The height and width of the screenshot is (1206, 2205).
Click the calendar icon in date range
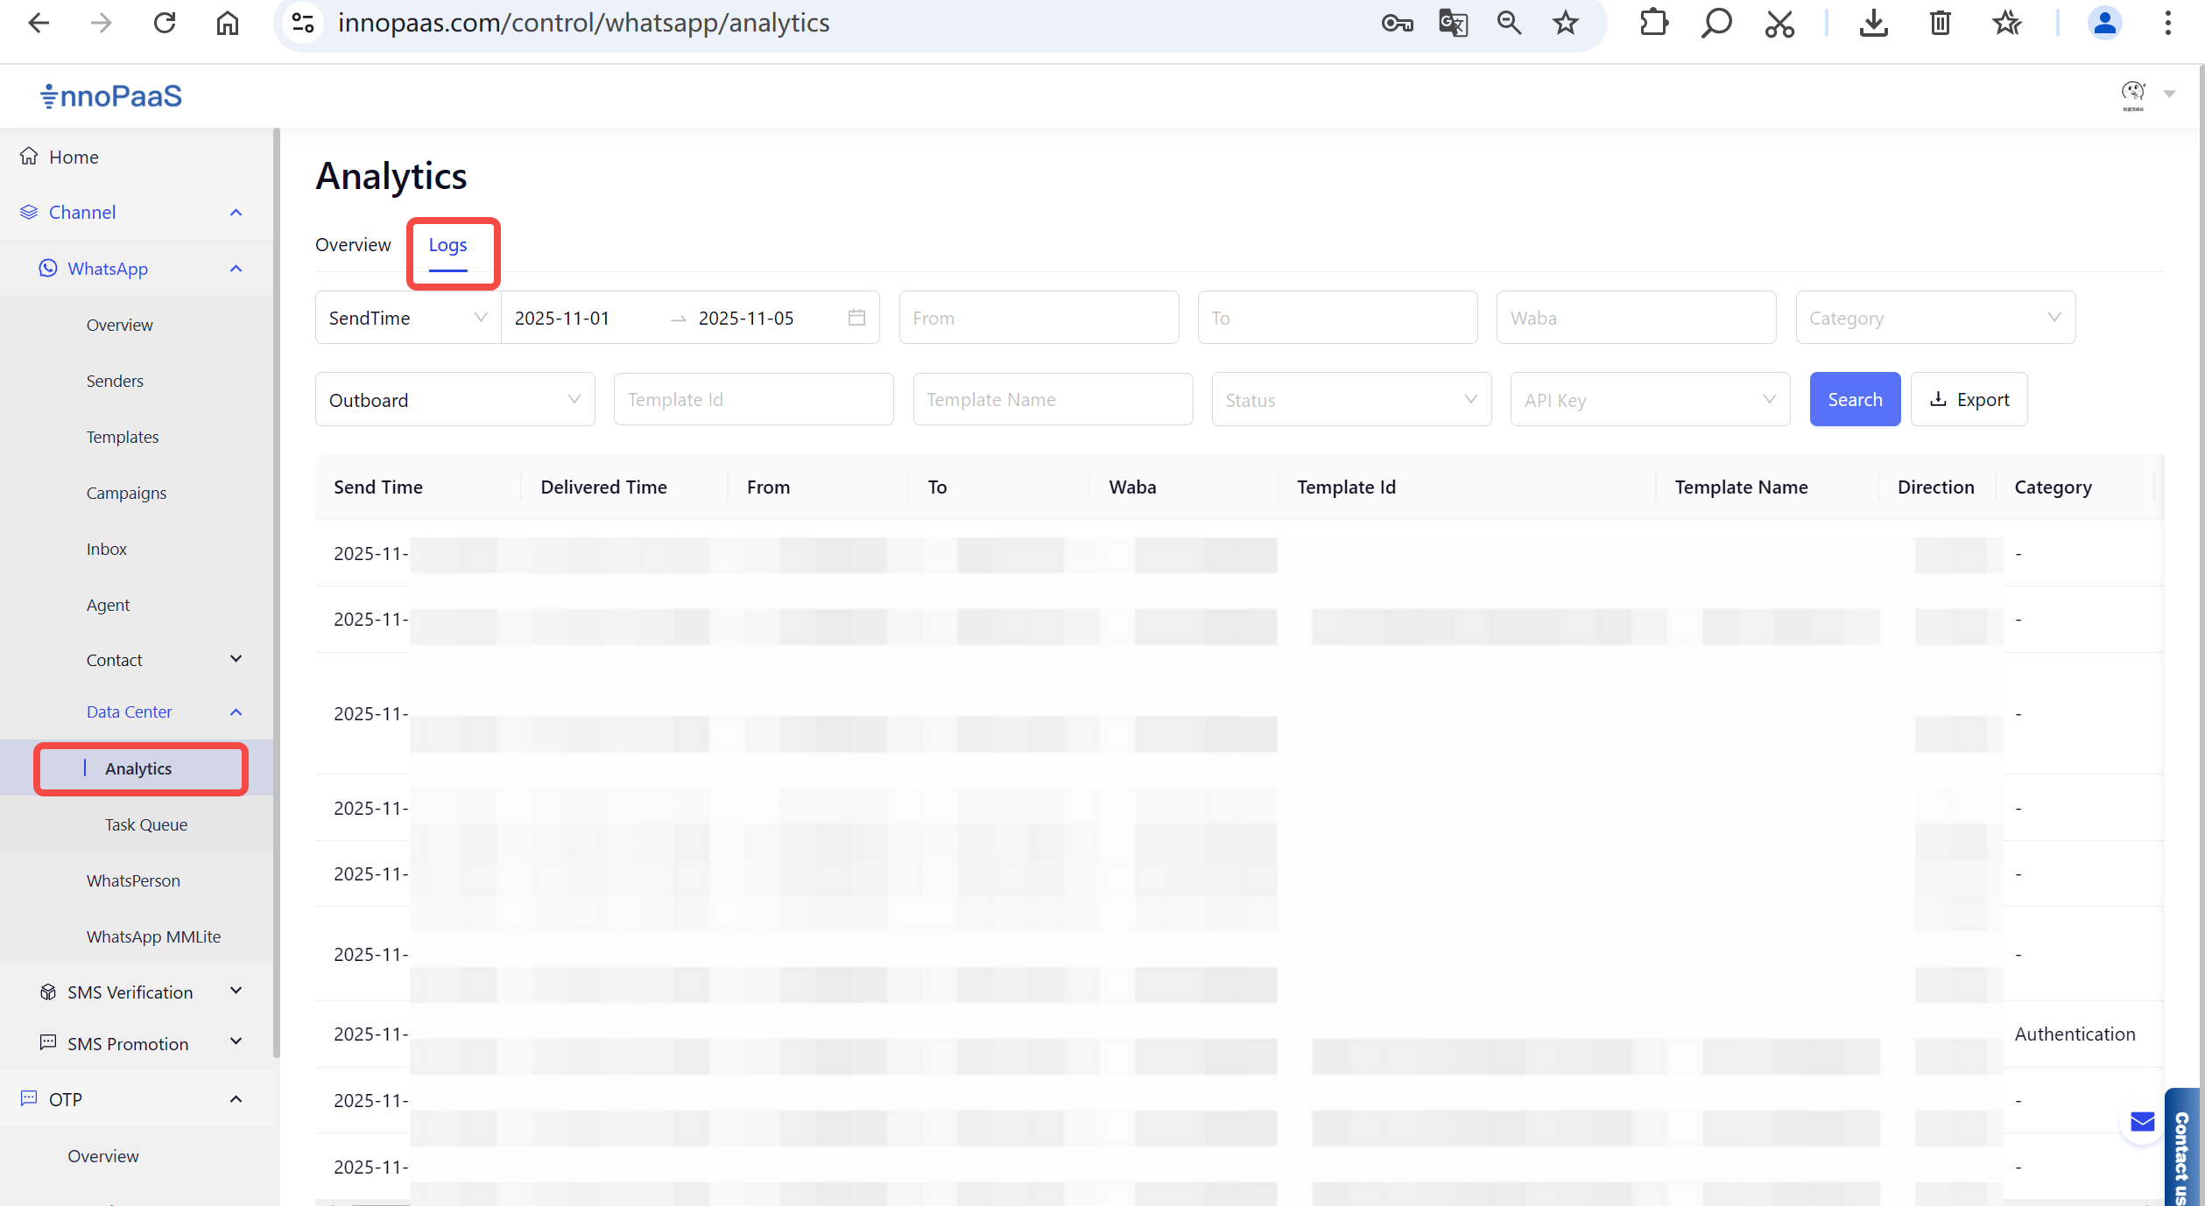pyautogui.click(x=856, y=318)
